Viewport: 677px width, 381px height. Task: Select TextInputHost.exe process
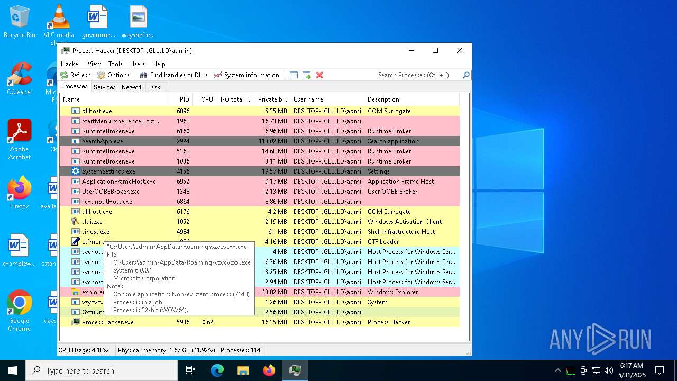(x=259, y=202)
